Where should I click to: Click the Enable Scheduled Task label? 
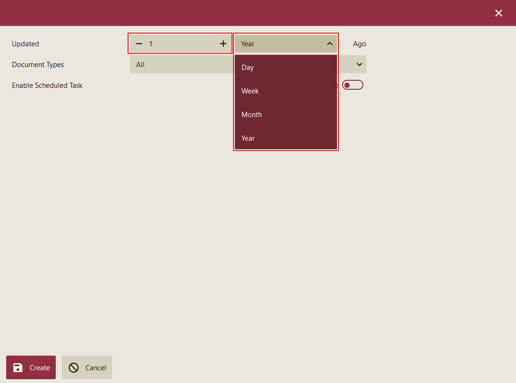[x=47, y=85]
